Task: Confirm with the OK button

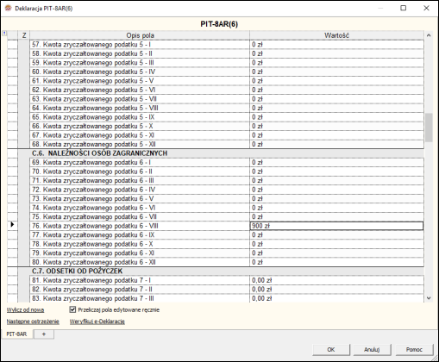Action: tap(331, 350)
